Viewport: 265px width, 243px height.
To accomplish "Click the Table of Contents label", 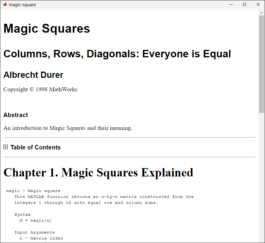I will pos(35,147).
